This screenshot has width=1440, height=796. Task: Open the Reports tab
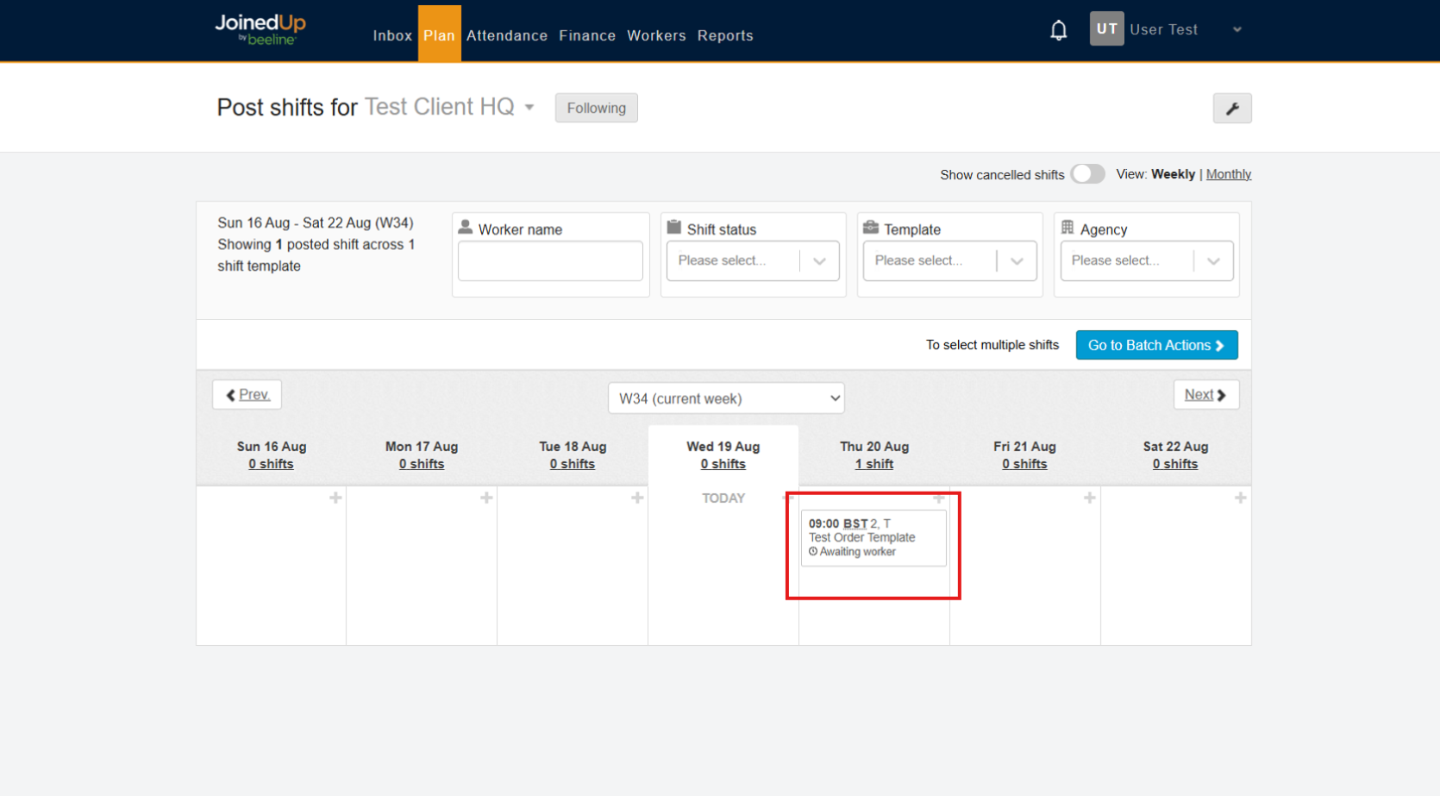point(725,35)
